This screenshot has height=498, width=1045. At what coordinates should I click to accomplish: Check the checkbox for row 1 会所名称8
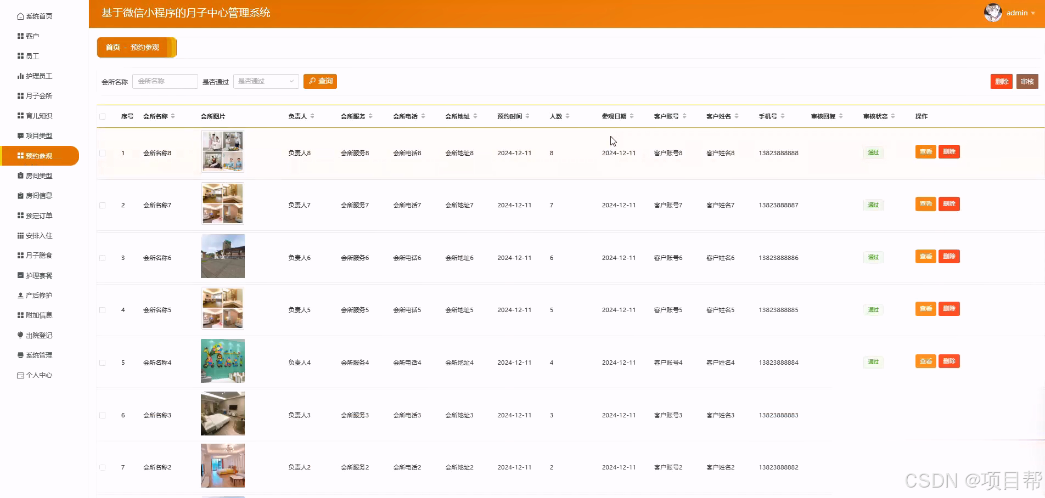click(x=102, y=153)
